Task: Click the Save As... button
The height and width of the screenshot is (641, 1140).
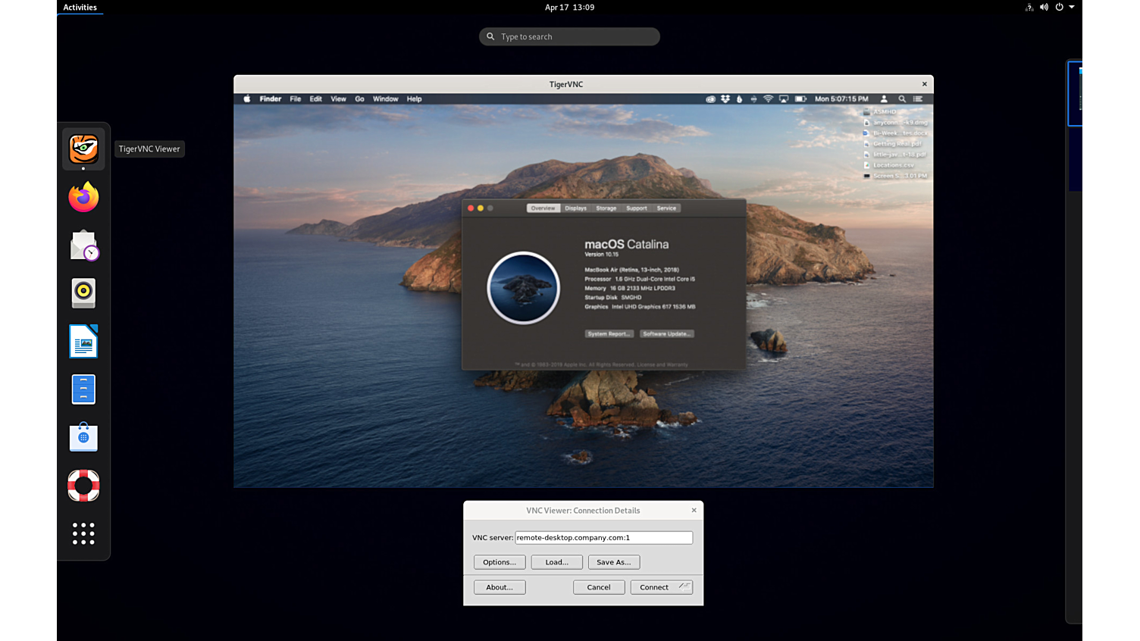Action: tap(613, 562)
